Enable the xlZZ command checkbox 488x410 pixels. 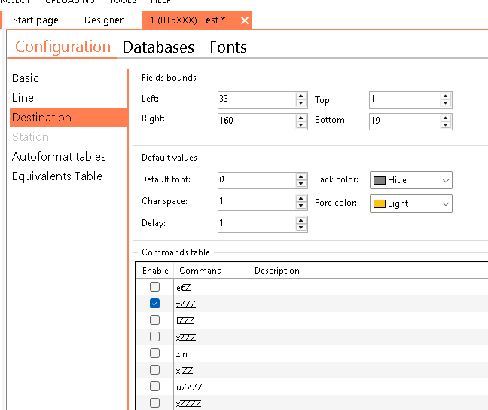tap(154, 370)
